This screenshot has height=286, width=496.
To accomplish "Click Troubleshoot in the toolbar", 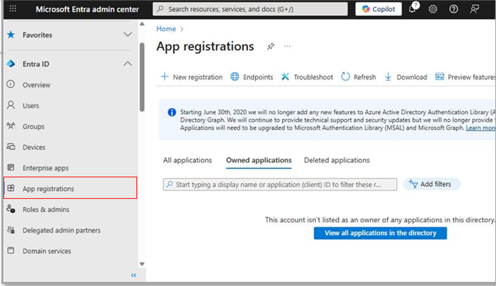I will pos(307,77).
